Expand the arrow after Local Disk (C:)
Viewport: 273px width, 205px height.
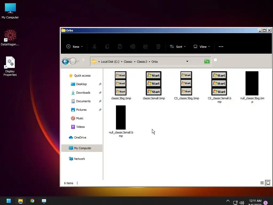pyautogui.click(x=122, y=62)
